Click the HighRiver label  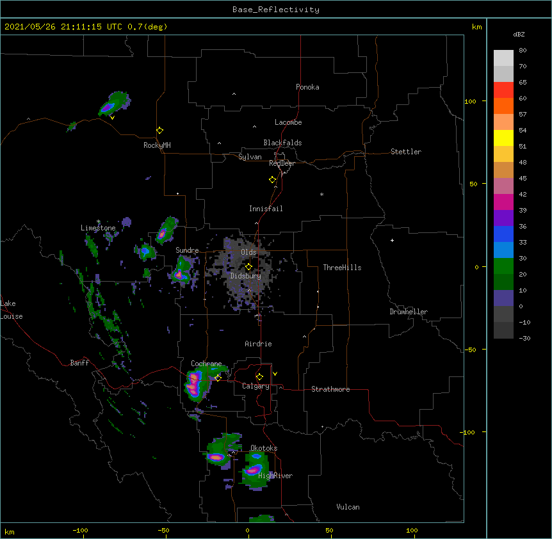tap(275, 476)
